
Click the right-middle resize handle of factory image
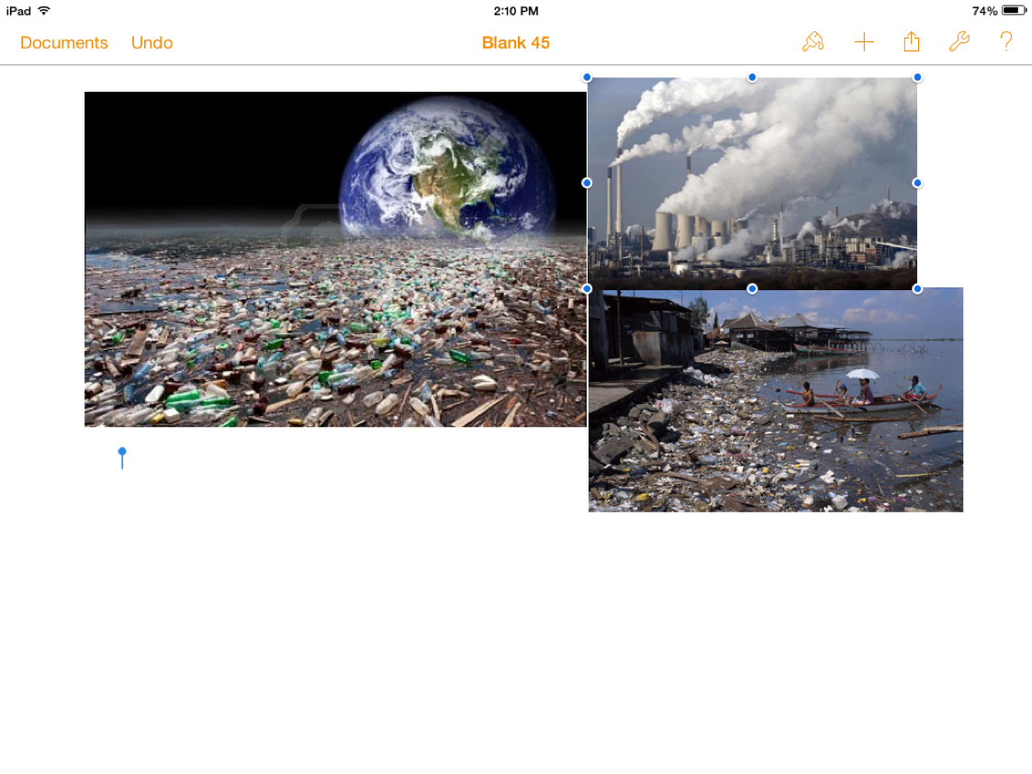(917, 183)
